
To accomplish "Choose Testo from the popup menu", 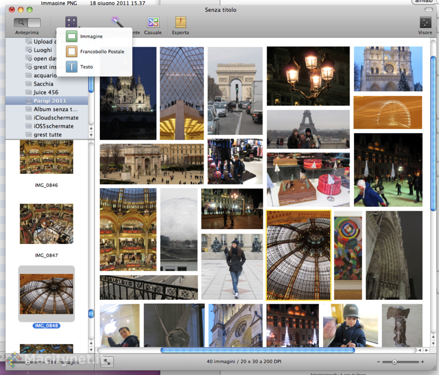I will tap(86, 67).
